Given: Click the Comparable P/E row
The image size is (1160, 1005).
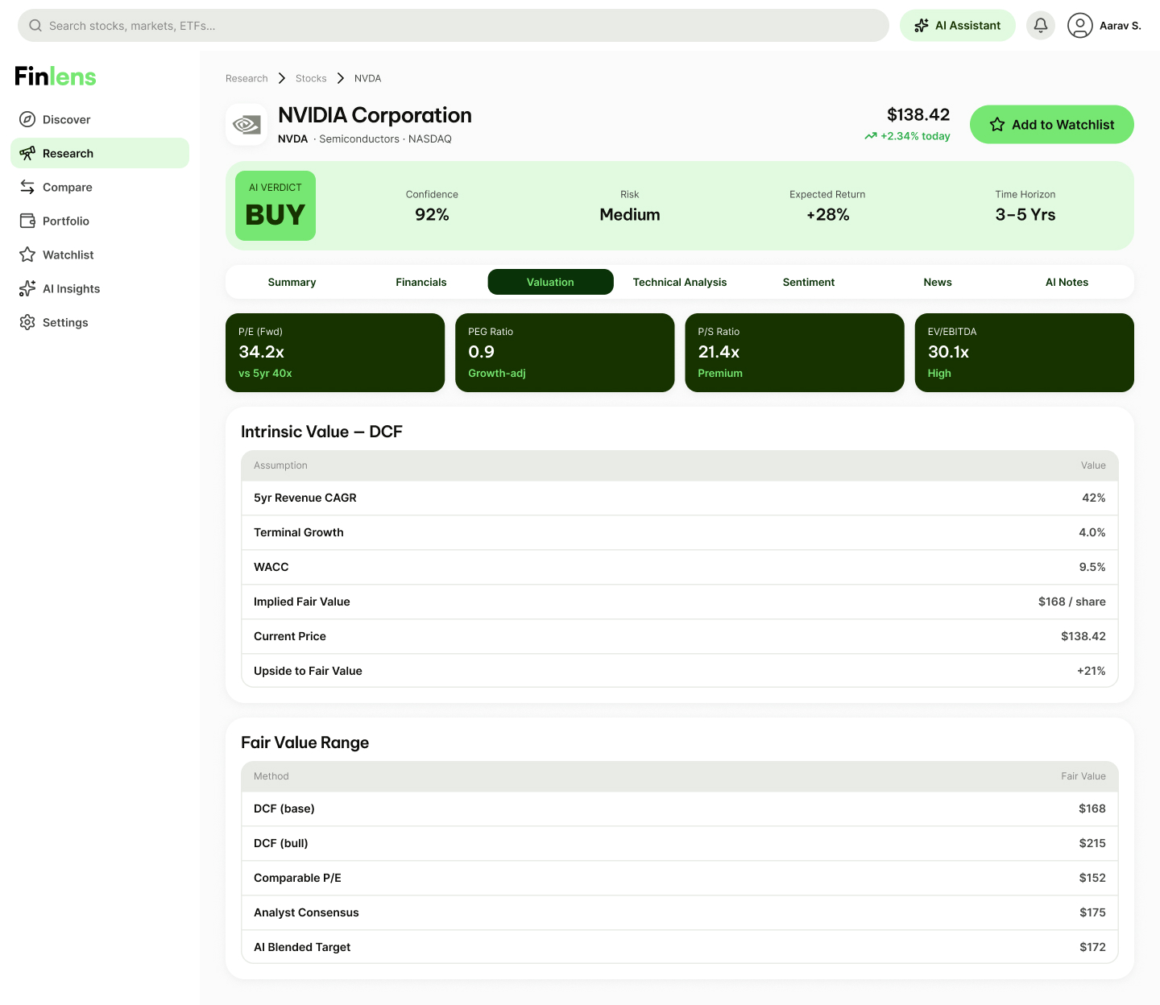Looking at the screenshot, I should coord(680,878).
